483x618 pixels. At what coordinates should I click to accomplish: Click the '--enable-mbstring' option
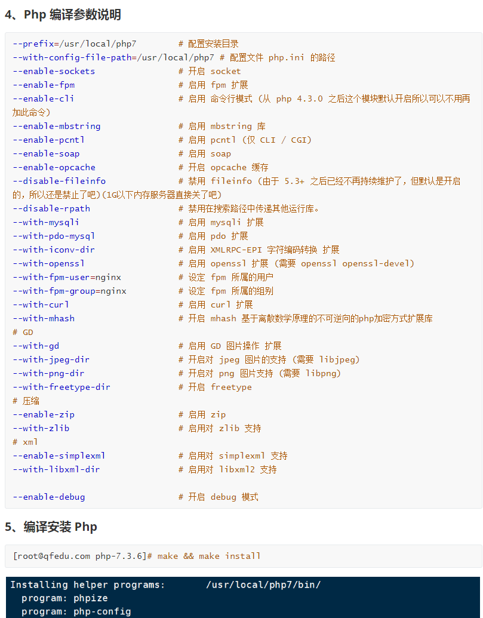(x=57, y=126)
